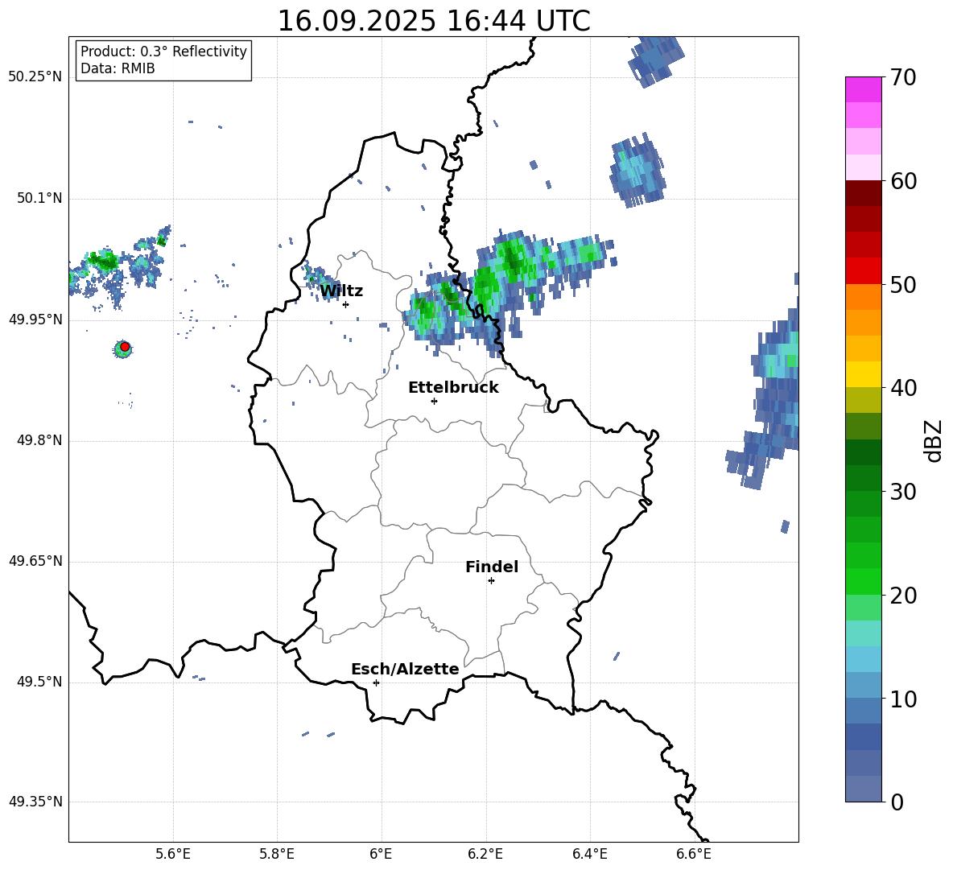This screenshot has height=870, width=953.
Task: Pick the magenta swatch at colorbar top
Action: point(863,90)
